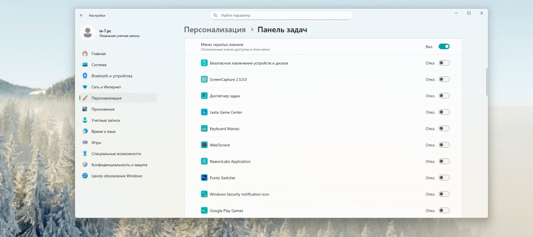Click the Приложения icon in sidebar
The image size is (533, 237).
click(85, 109)
